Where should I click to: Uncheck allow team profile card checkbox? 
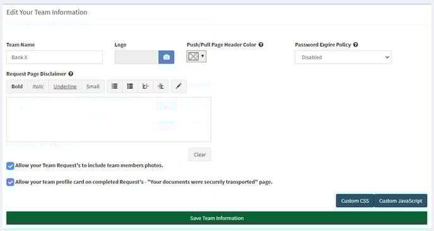(10, 182)
